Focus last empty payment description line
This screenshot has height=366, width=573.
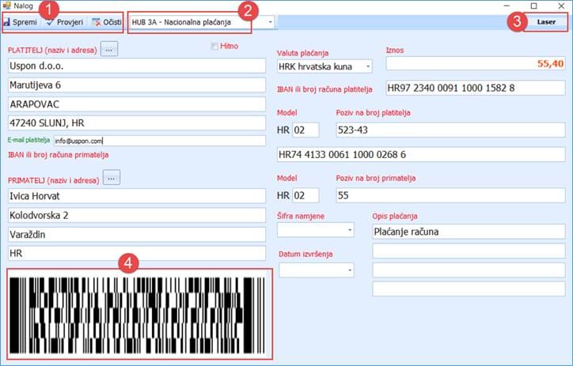point(469,289)
